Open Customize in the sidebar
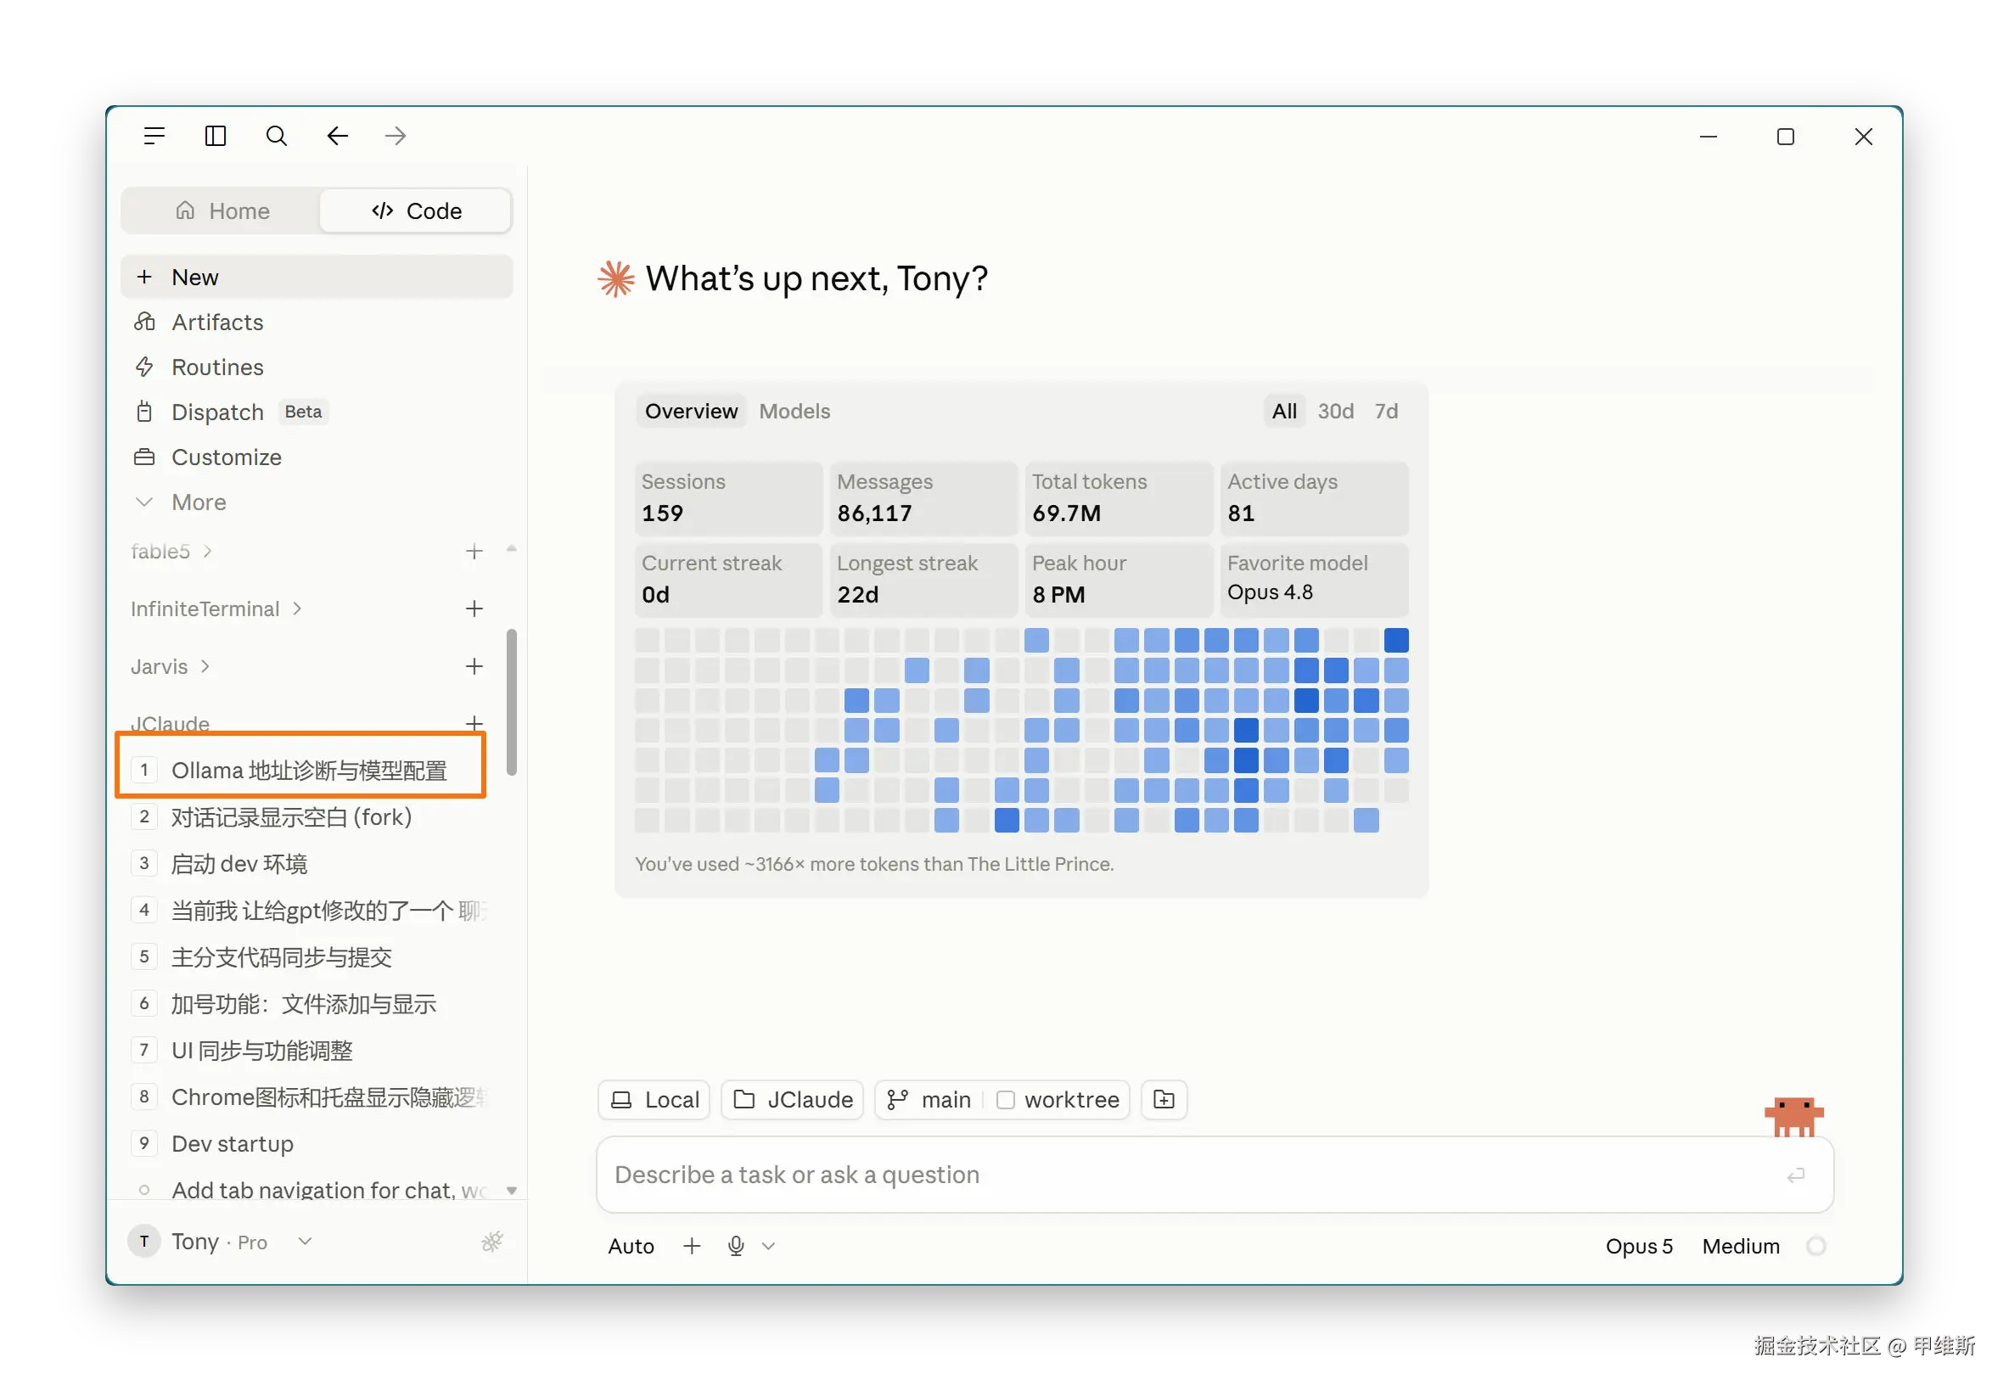Image resolution: width=2009 pixels, height=1391 pixels. pos(317,457)
